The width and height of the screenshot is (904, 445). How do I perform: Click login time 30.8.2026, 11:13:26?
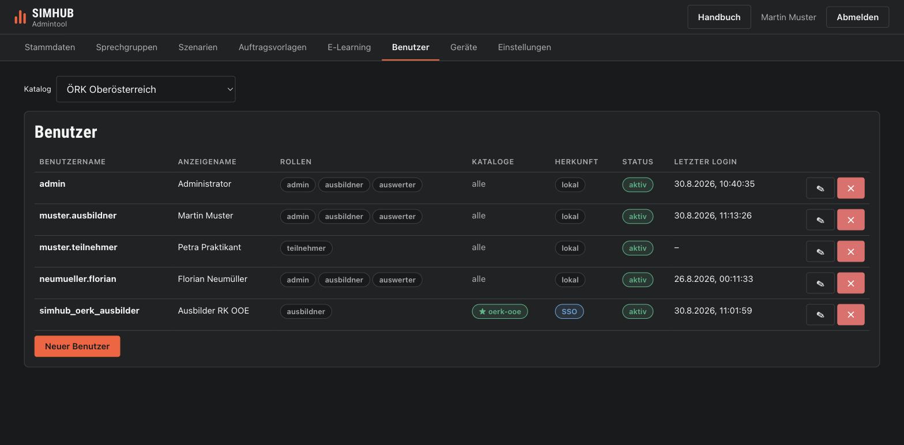(713, 216)
